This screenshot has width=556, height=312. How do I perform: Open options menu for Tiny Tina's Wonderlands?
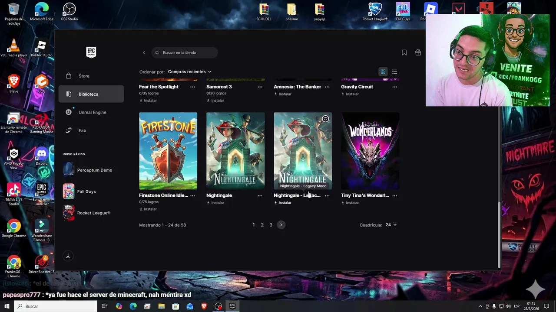click(394, 195)
